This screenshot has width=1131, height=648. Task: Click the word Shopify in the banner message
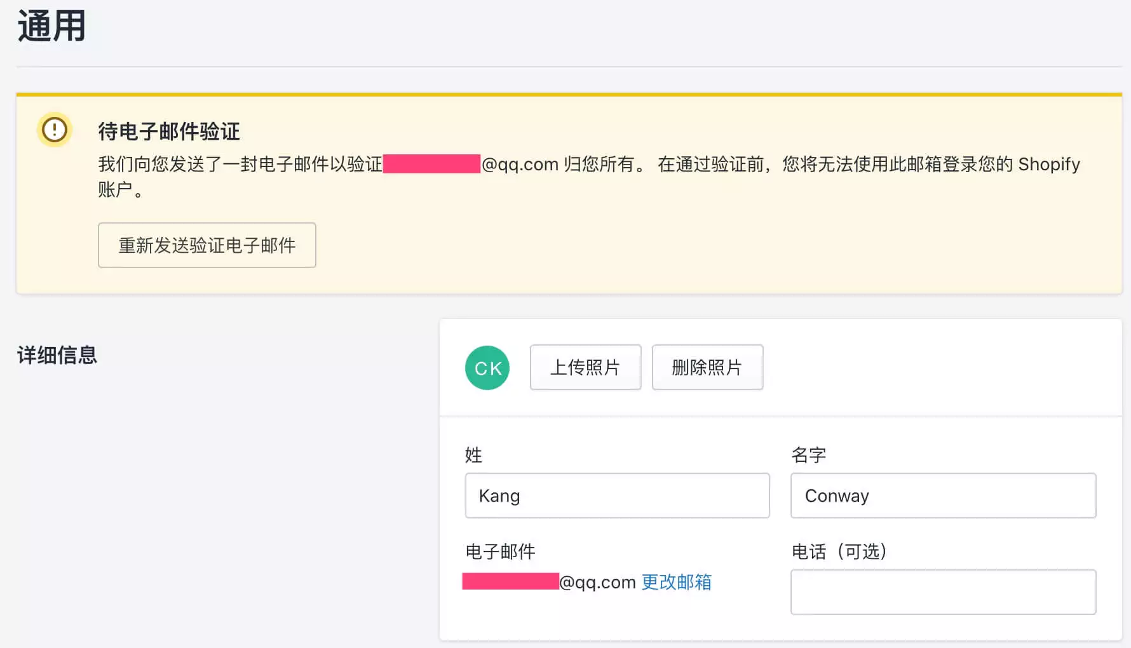(x=1048, y=164)
